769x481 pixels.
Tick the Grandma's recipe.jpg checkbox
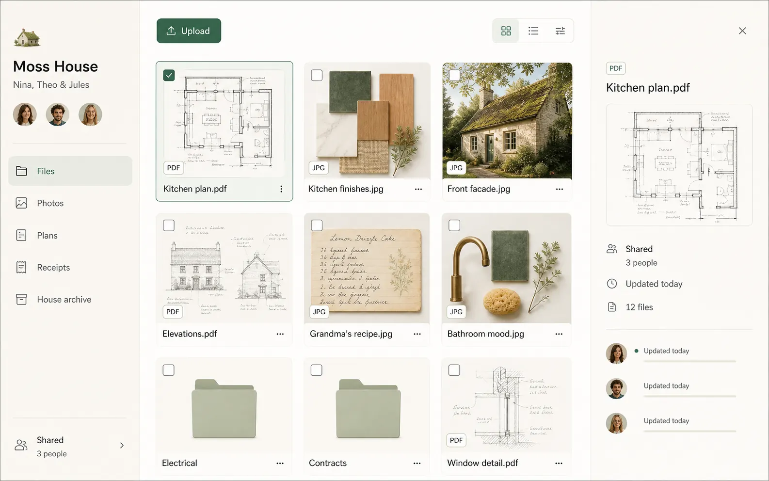coord(317,225)
